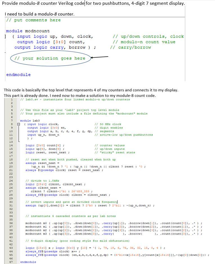
Task: Click the heading "Provide modulo-8 counter Verilog code"
Action: pyautogui.click(x=43, y=3)
